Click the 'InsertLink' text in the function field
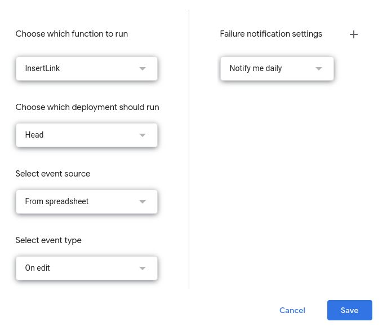Image resolution: width=387 pixels, height=326 pixels. pos(42,69)
